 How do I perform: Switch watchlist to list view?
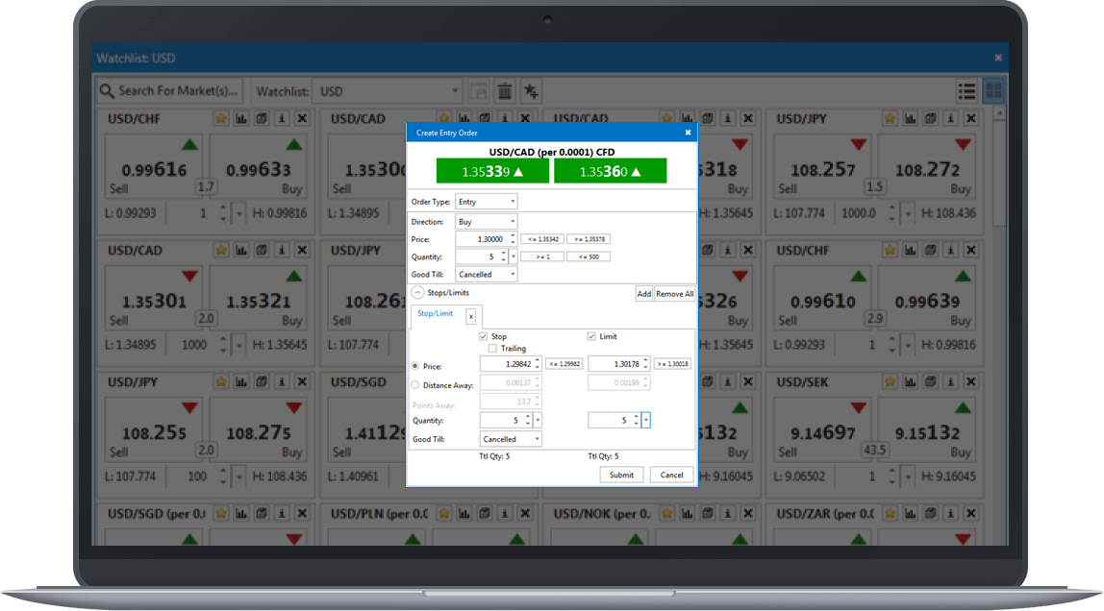coord(966,90)
